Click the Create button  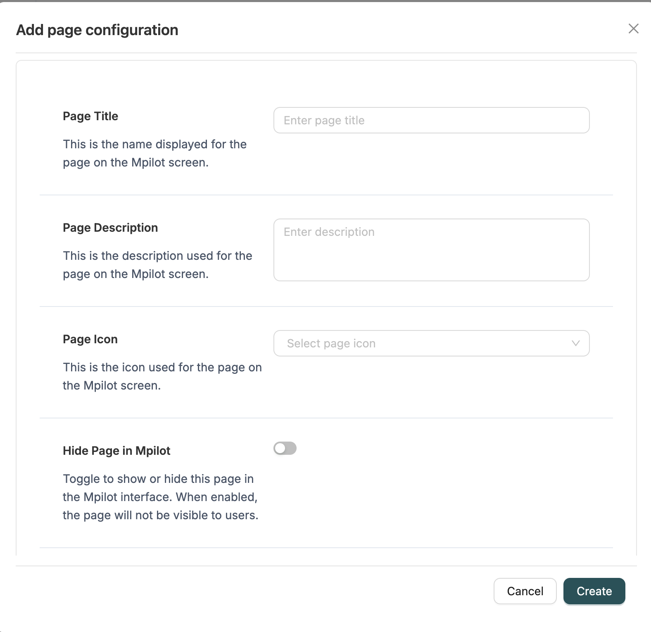point(594,591)
